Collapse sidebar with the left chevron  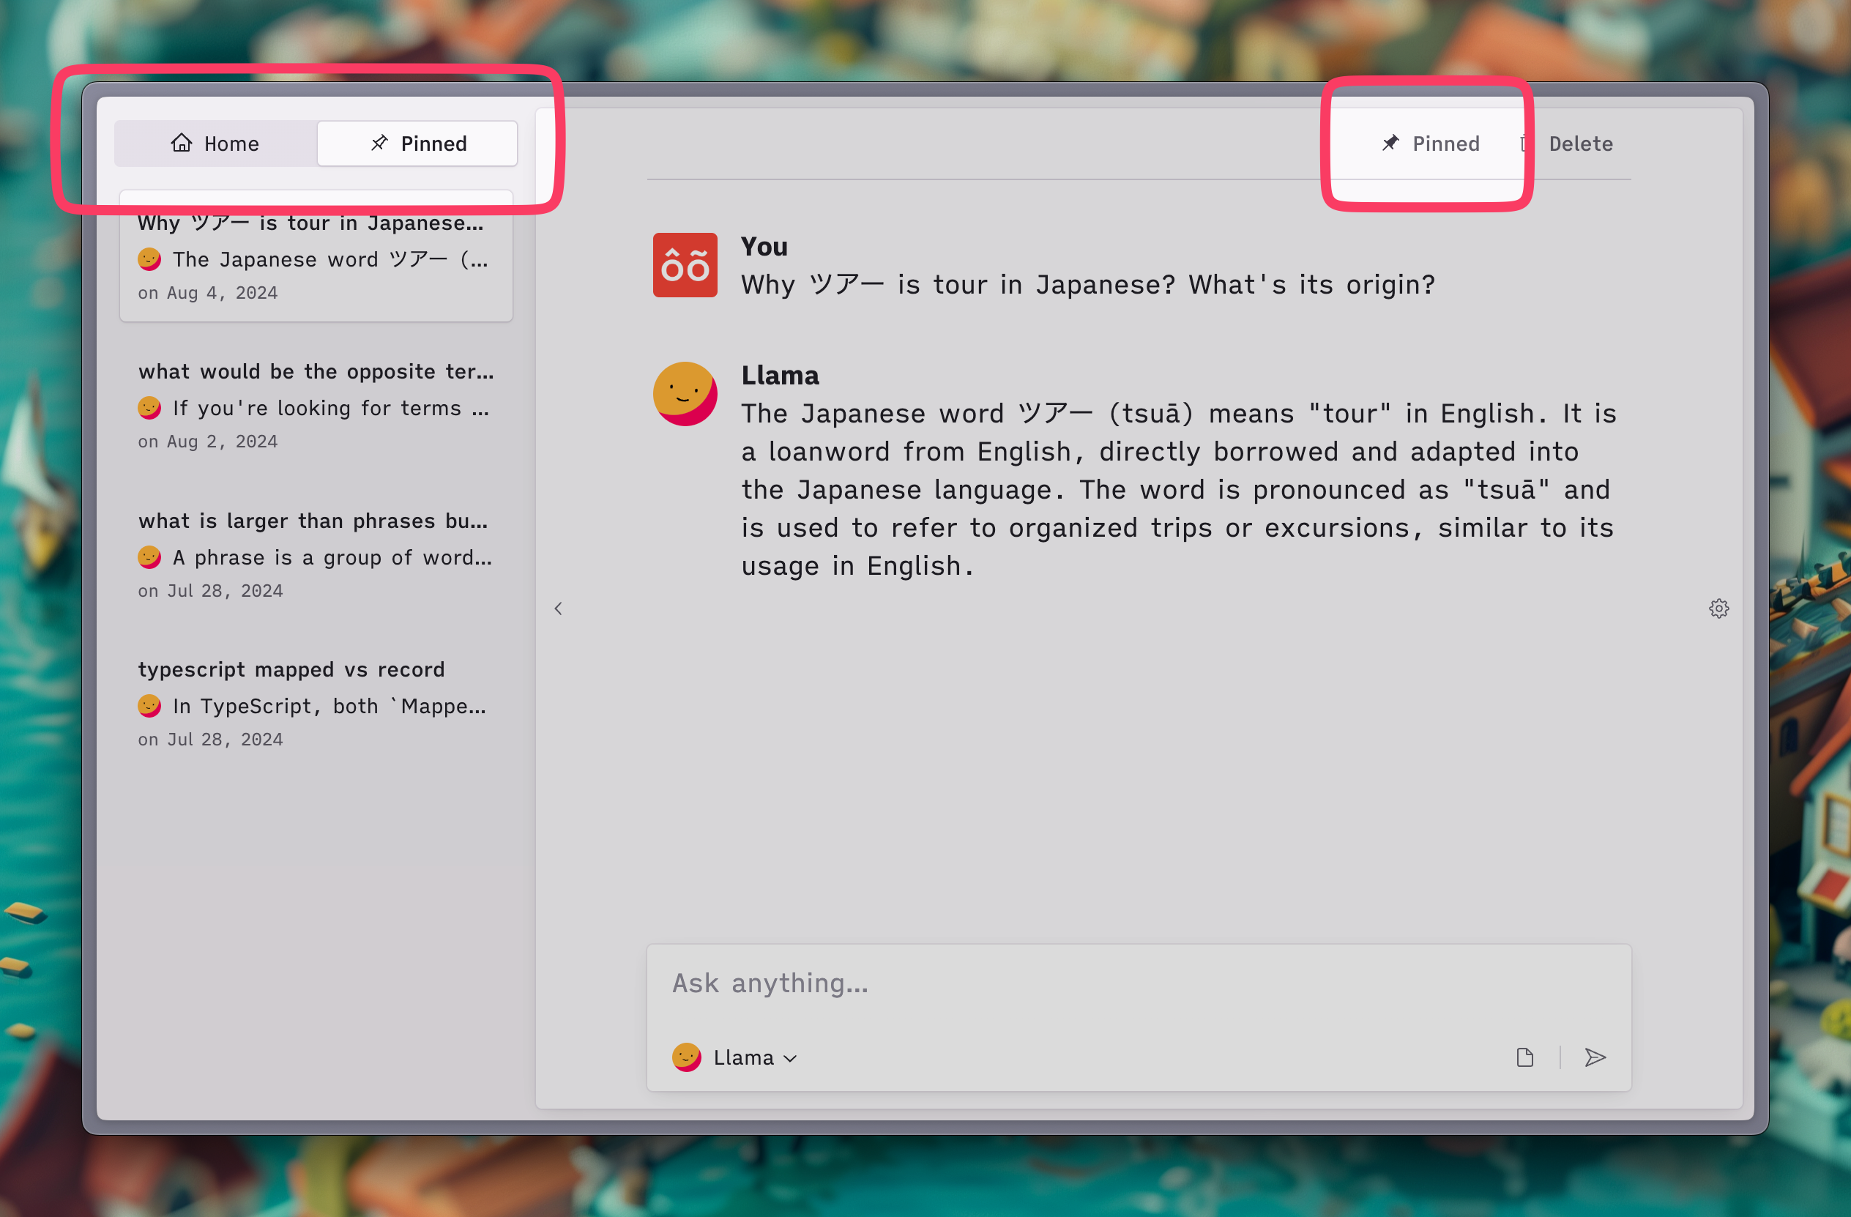[559, 609]
